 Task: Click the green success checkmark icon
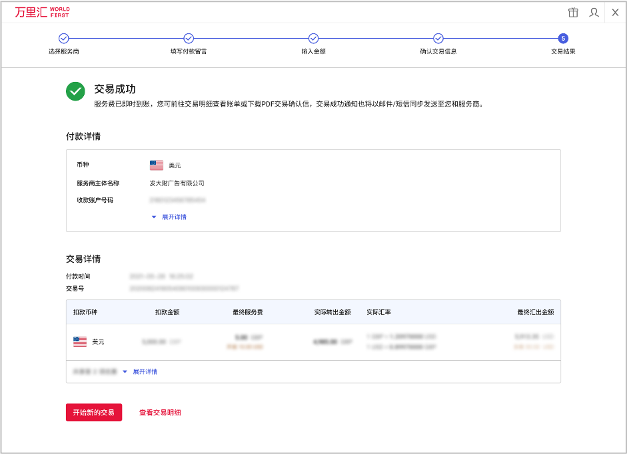click(75, 91)
